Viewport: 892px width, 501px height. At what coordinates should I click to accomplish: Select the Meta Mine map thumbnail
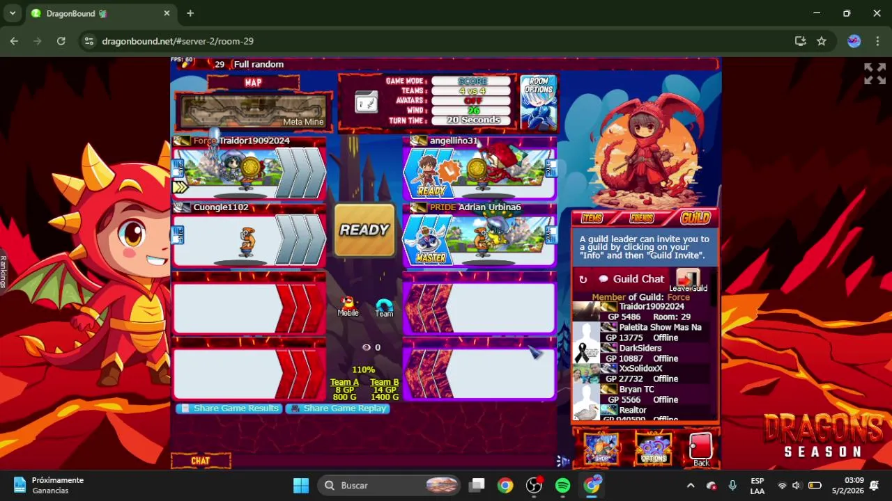[253, 111]
